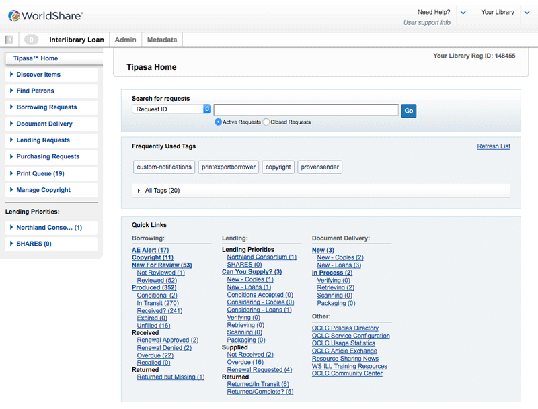Expand the All Tags (20) section
This screenshot has height=409, width=538.
(x=162, y=191)
